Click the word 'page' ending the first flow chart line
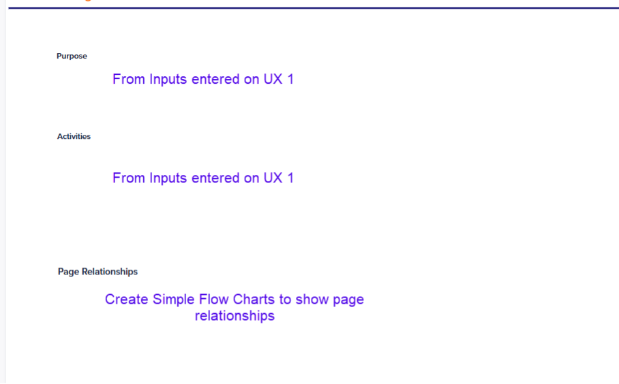The height and width of the screenshot is (384, 619). click(348, 300)
